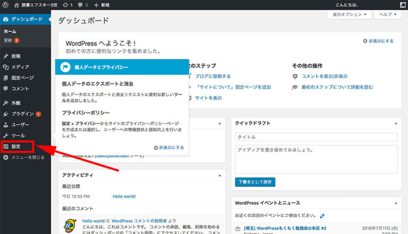Open WordPress コメントの投稿者 link

click(139, 221)
